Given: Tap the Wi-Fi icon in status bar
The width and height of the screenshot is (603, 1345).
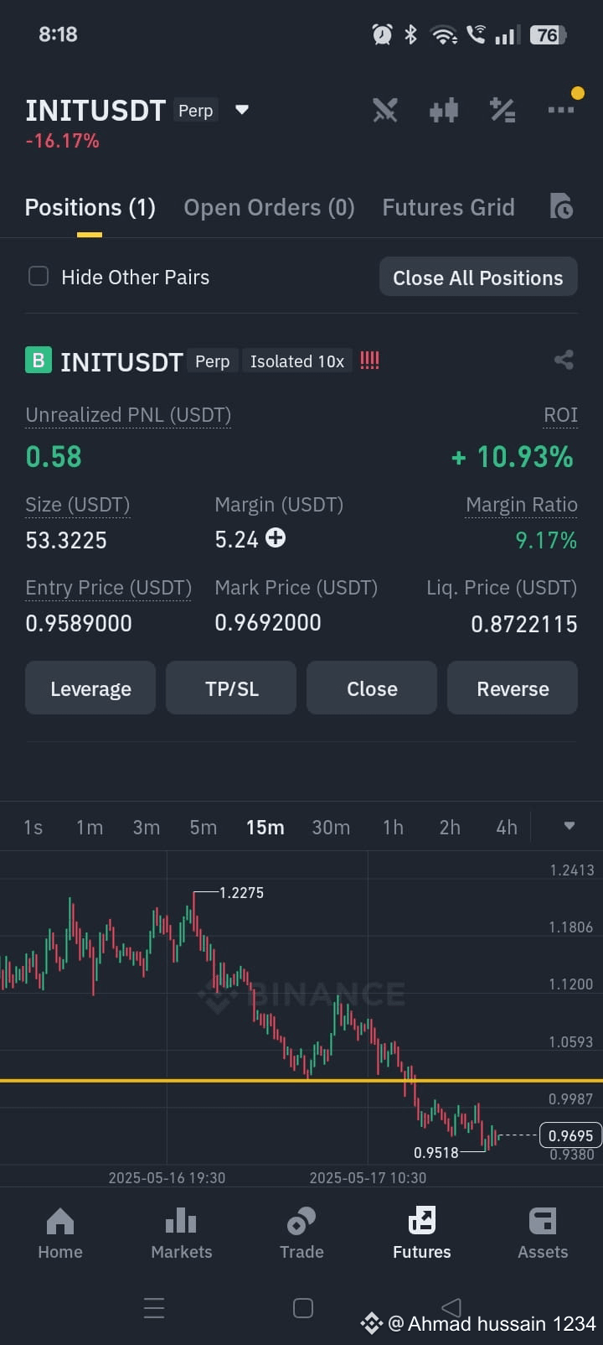Looking at the screenshot, I should [x=443, y=34].
